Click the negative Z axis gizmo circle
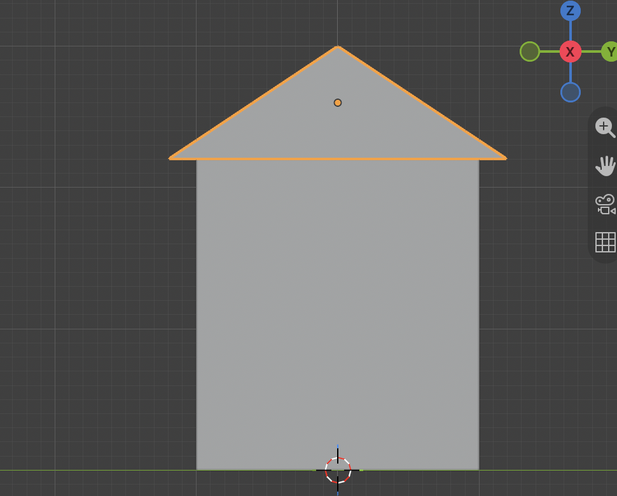617x496 pixels. click(570, 92)
